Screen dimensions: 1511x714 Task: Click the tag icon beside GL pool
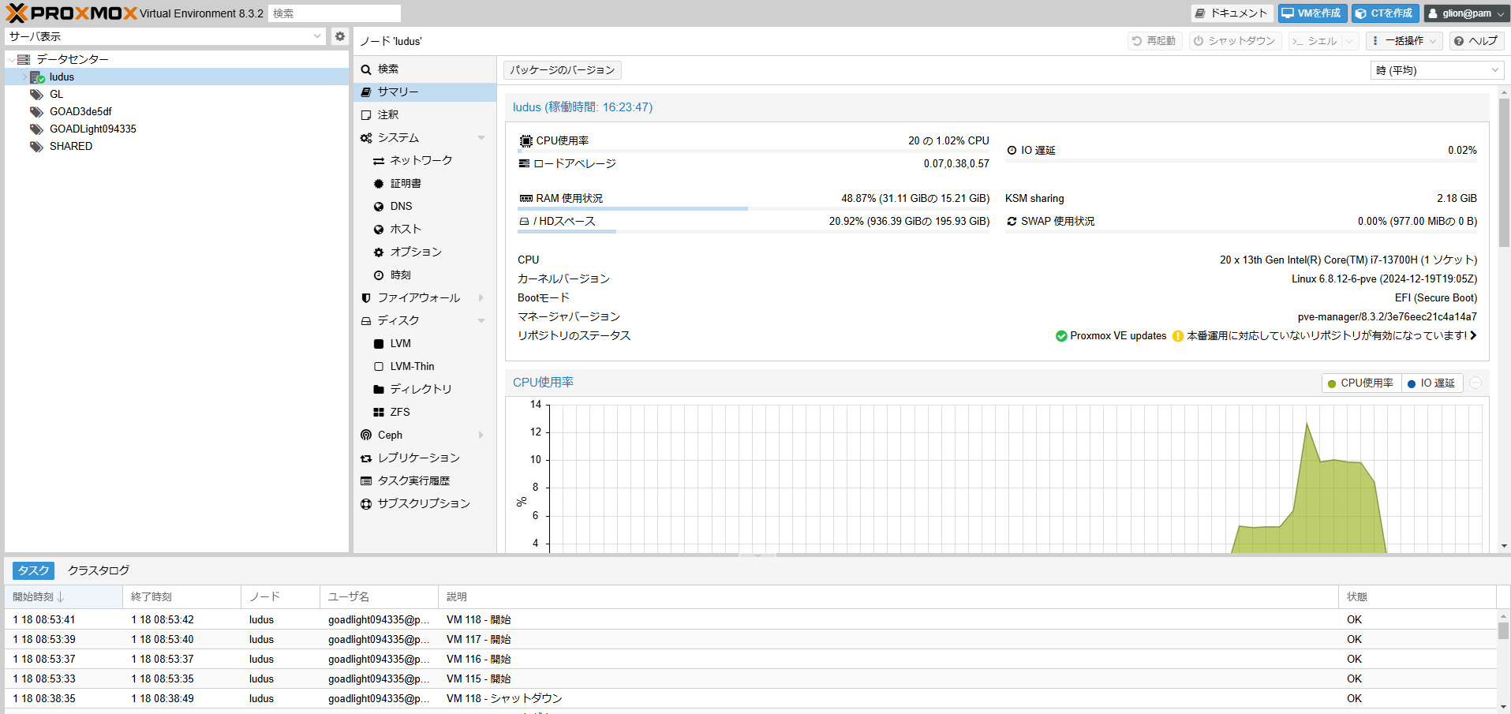pos(36,95)
